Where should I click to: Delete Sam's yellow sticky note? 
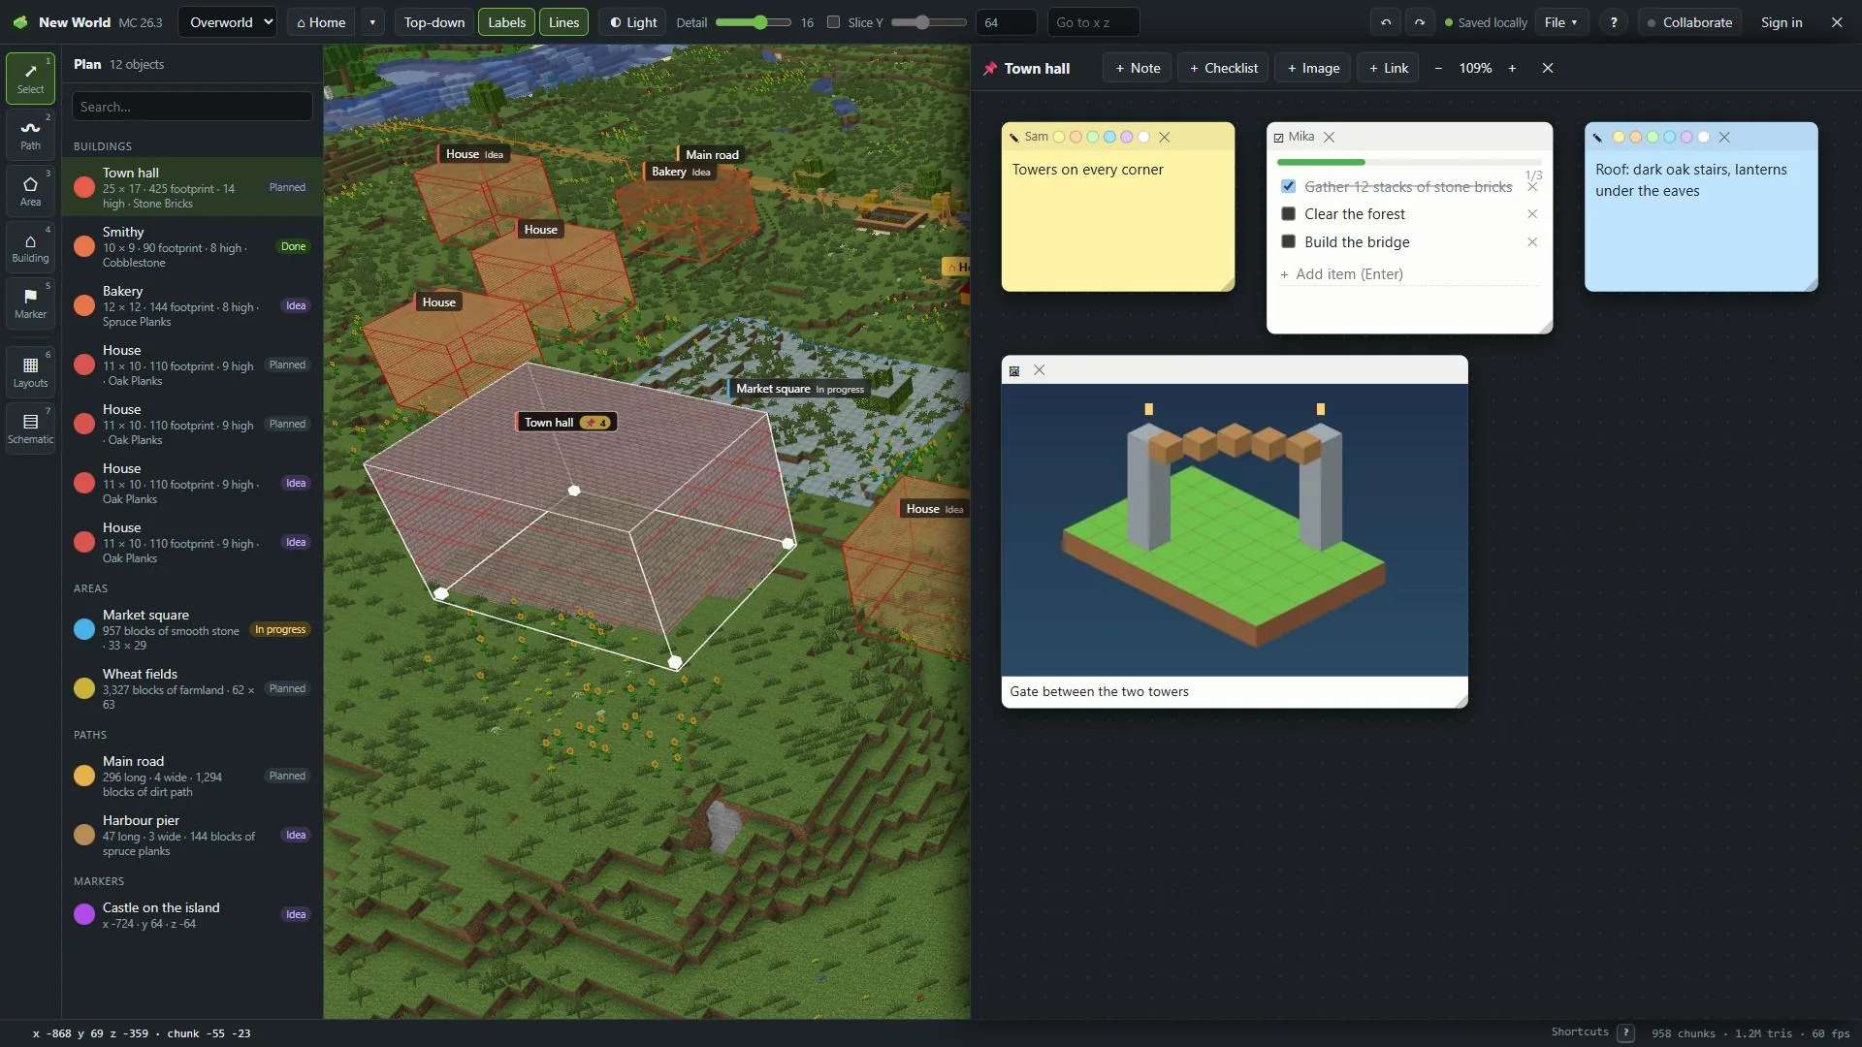click(x=1165, y=137)
